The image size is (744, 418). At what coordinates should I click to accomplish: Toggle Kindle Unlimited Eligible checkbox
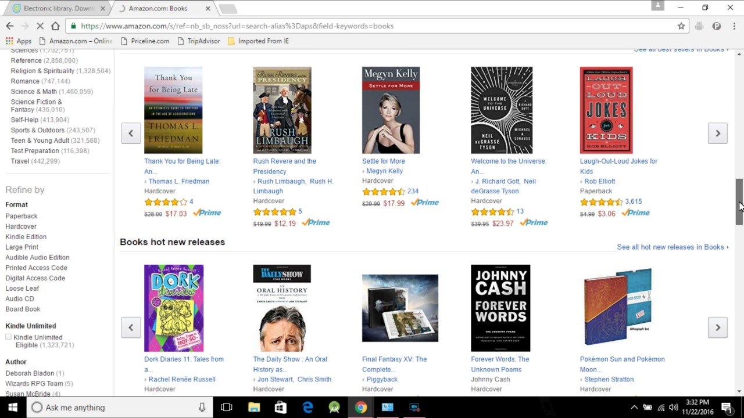9,337
